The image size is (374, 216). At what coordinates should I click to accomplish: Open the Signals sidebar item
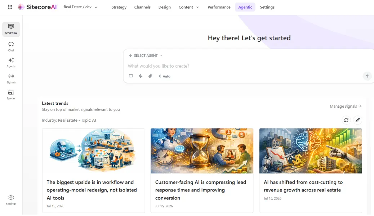11,79
